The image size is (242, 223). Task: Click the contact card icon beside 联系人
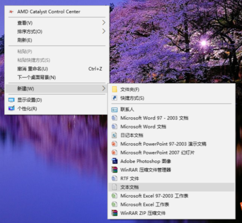(115, 110)
